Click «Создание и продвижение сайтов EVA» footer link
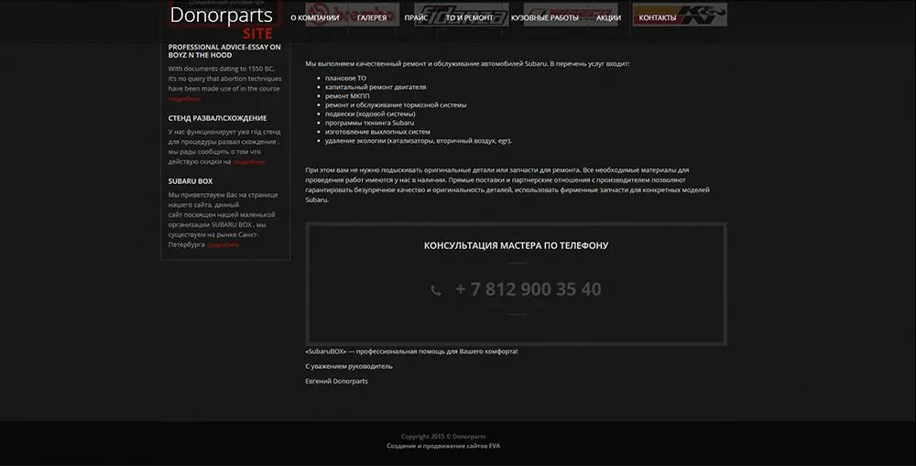The image size is (916, 466). pos(443,446)
